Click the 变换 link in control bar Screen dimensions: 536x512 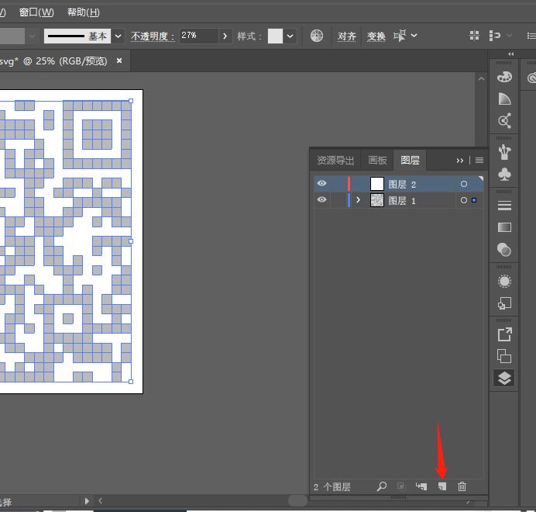click(x=376, y=36)
